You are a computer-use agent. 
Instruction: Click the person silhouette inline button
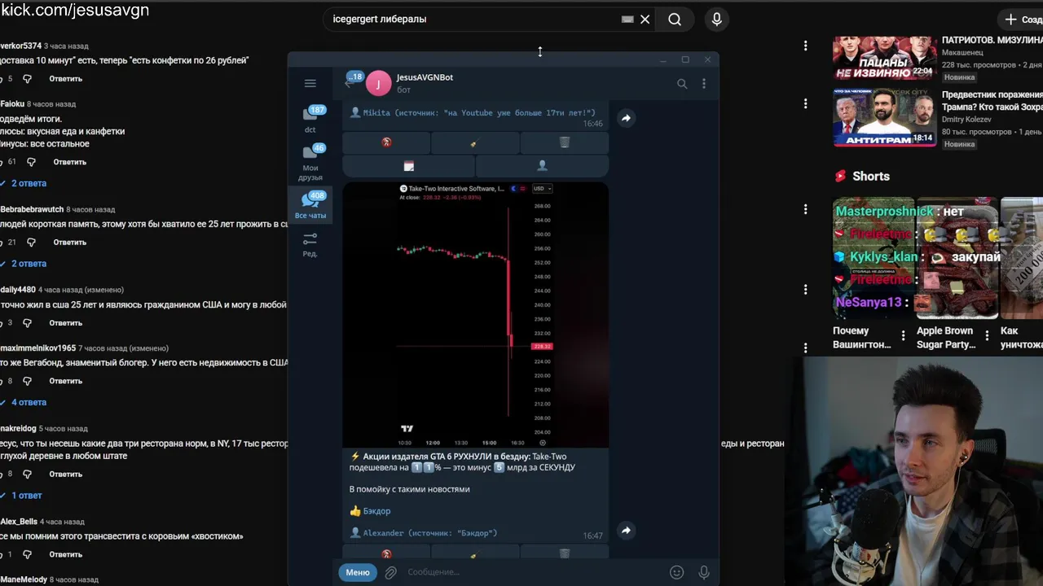(x=542, y=166)
